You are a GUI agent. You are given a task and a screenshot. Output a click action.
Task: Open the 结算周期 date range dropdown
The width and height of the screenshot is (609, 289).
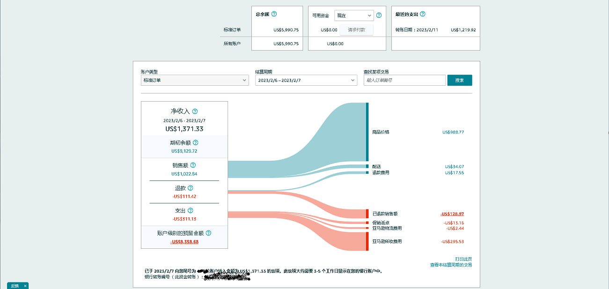pos(306,81)
